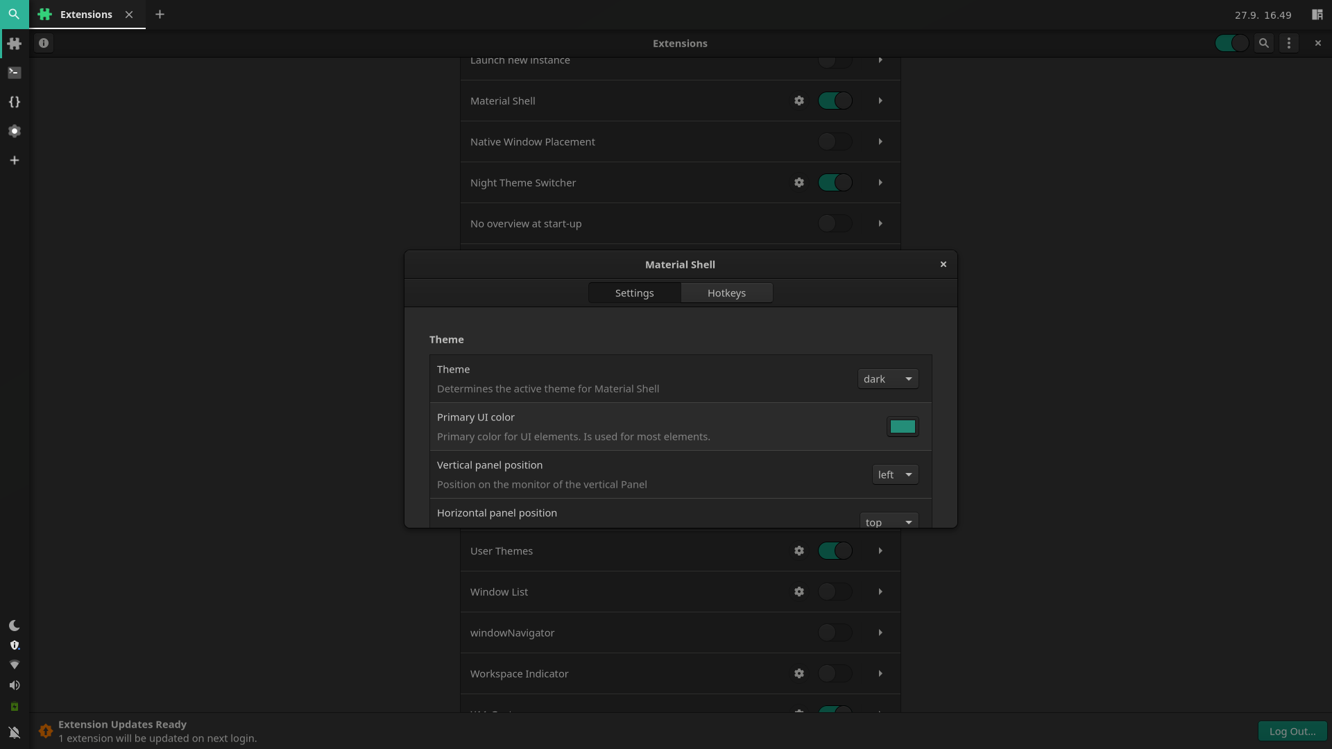Open a new window with the plus tab button
This screenshot has height=749, width=1332.
tap(160, 15)
